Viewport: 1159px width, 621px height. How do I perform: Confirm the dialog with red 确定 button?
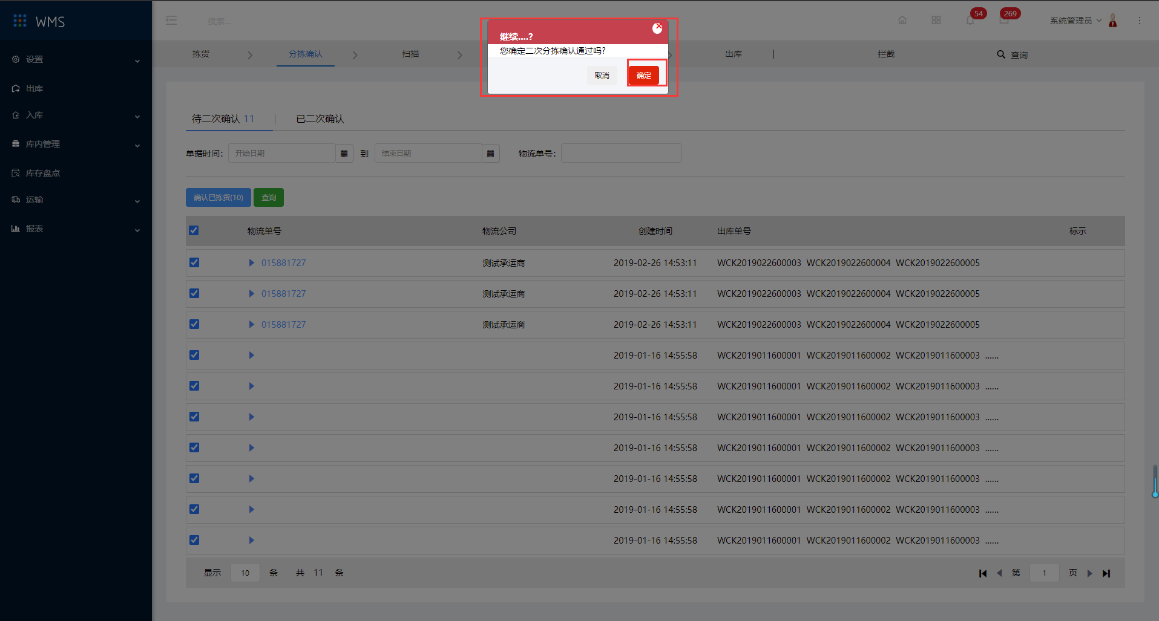[x=643, y=76]
